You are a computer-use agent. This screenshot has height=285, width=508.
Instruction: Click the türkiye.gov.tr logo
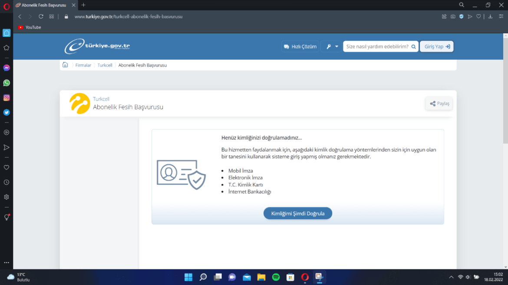[97, 46]
